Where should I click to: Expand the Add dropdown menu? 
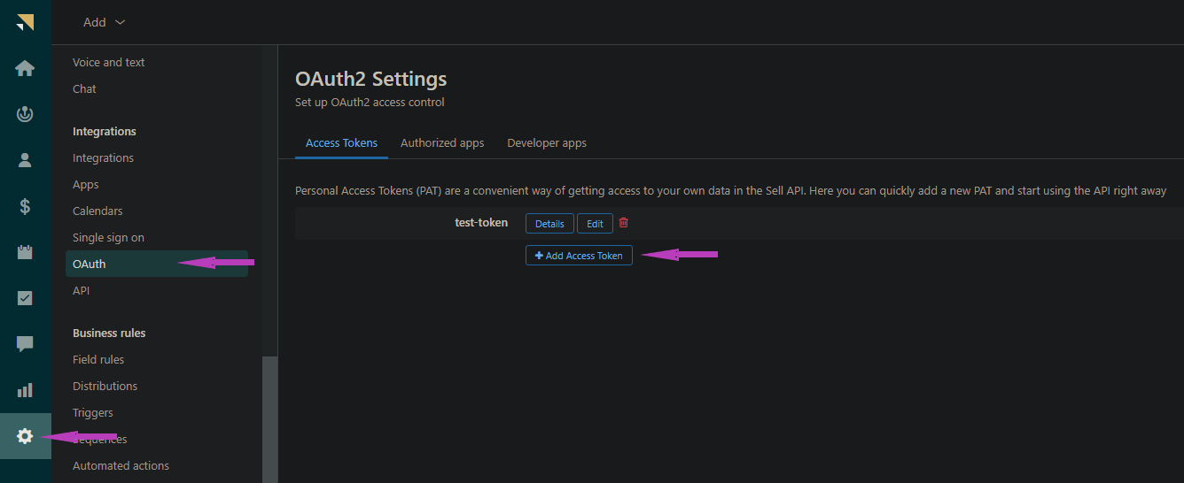(104, 22)
